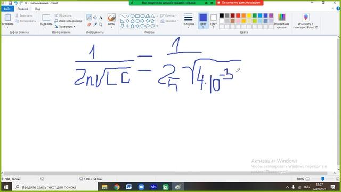Choose the five-point star shape
Screen dimensions: 341x192
(x=132, y=26)
